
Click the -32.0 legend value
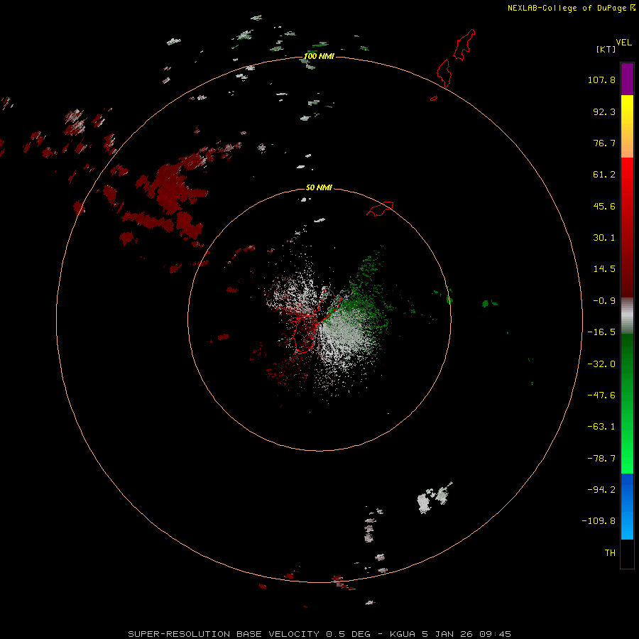coord(601,364)
